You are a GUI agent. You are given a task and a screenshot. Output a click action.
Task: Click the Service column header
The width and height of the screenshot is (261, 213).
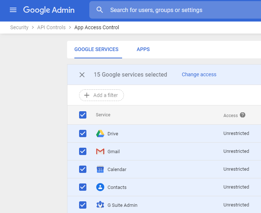click(103, 115)
